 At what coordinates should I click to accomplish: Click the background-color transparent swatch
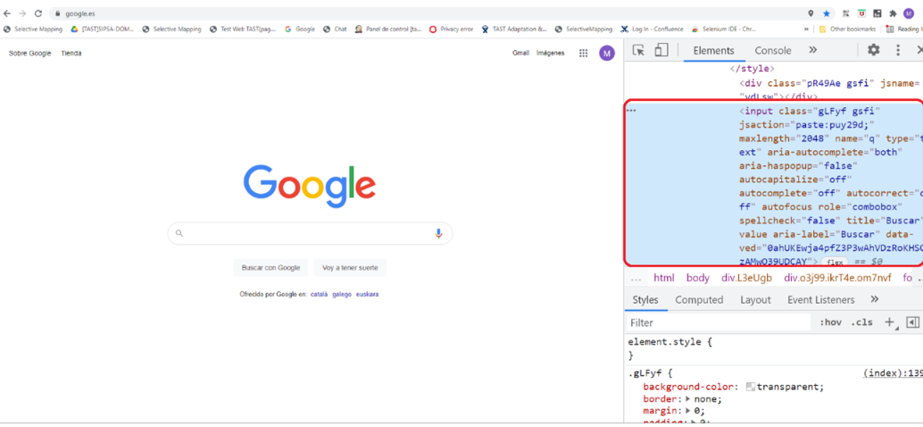click(x=751, y=387)
